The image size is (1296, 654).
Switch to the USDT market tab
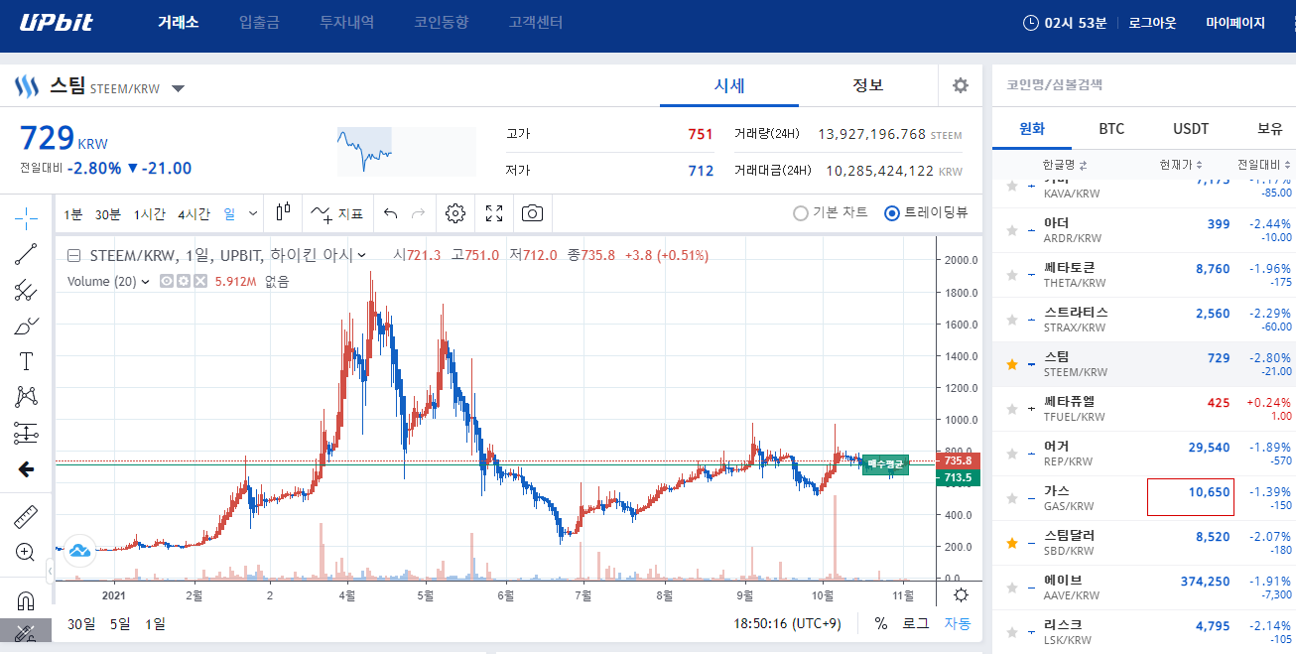[x=1191, y=129]
